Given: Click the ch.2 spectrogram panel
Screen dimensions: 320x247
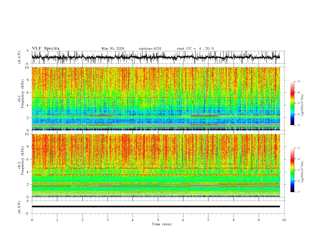Looking at the screenshot, I should (156, 165).
